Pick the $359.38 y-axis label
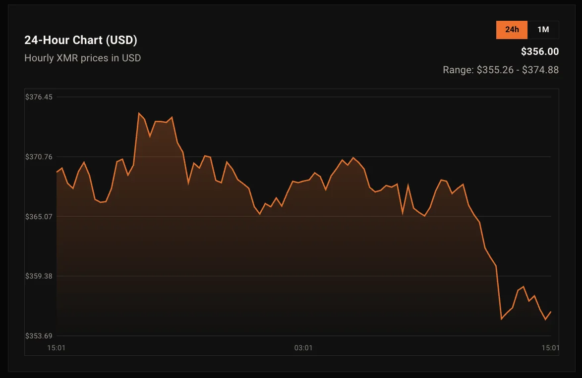This screenshot has width=582, height=378. pos(39,276)
